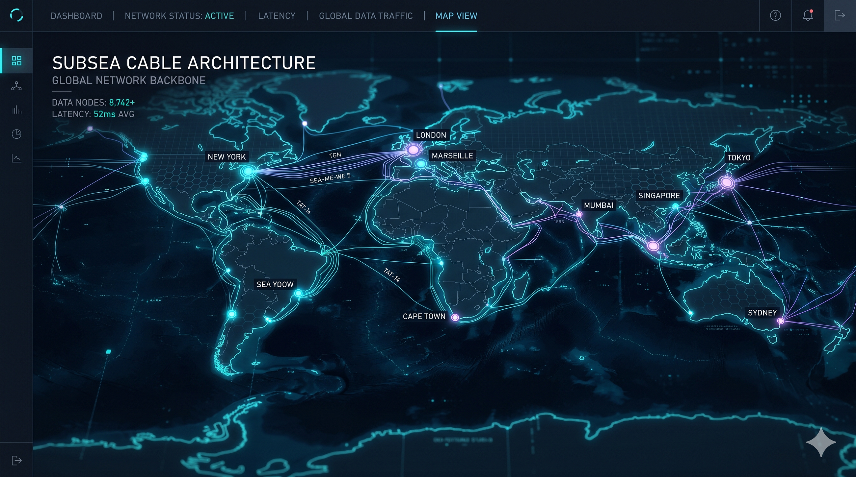The width and height of the screenshot is (856, 477).
Task: Select the Marseille node marker
Action: coord(421,163)
